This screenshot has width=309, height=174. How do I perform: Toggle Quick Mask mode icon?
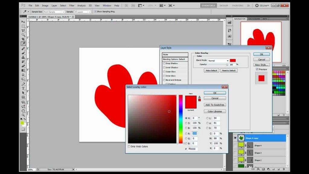(23, 129)
